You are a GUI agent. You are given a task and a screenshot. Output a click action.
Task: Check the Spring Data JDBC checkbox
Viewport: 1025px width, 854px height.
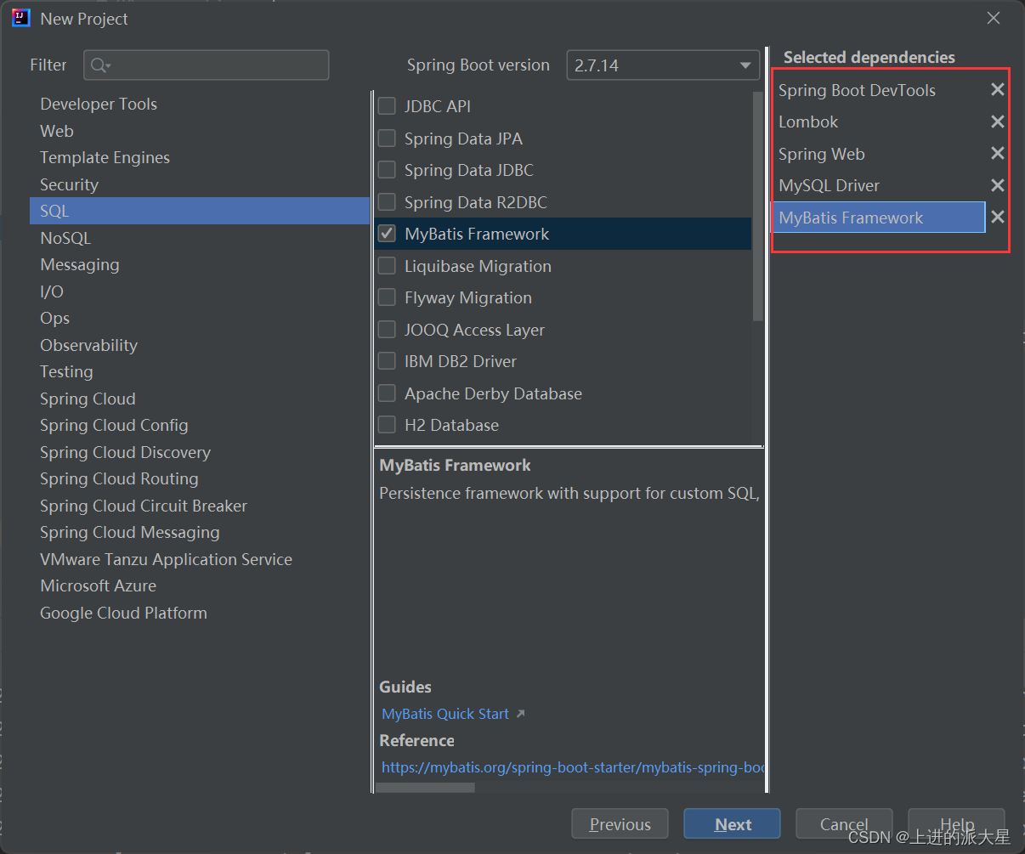[x=387, y=170]
